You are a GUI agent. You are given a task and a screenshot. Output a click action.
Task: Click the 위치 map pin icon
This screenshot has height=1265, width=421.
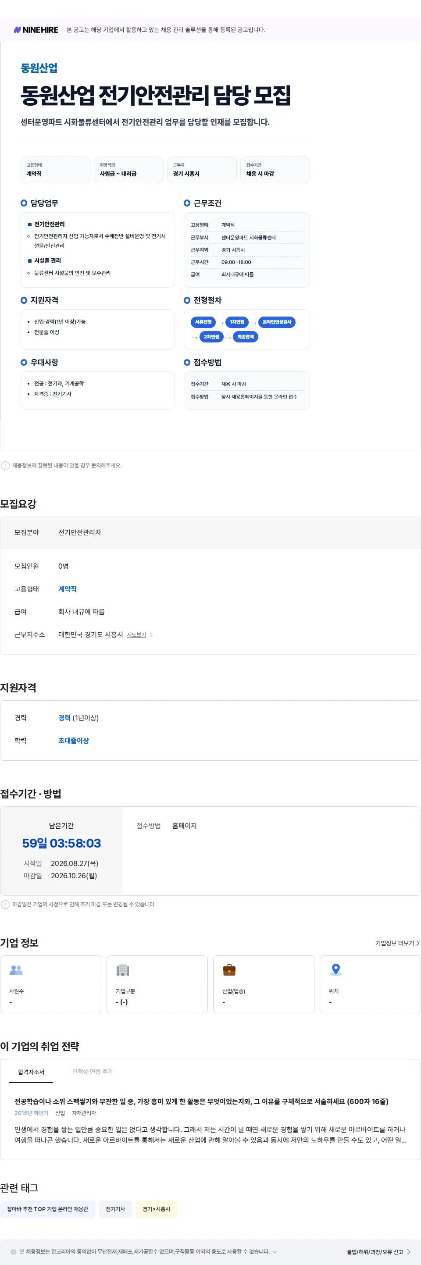(336, 969)
